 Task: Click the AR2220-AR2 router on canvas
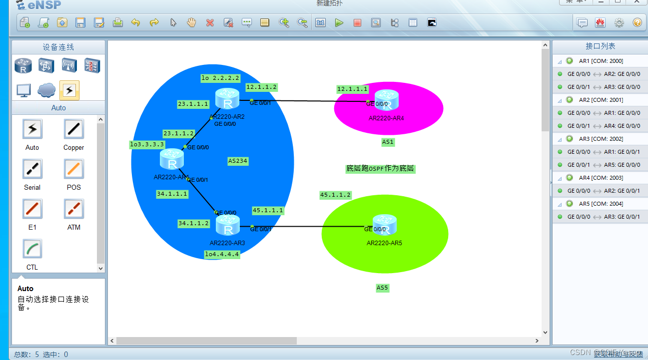pos(228,98)
